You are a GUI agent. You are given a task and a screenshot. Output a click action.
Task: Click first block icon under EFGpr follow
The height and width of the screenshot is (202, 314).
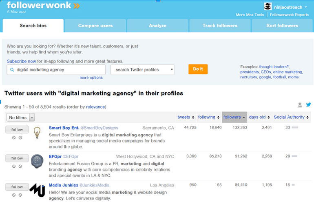coord(14,166)
